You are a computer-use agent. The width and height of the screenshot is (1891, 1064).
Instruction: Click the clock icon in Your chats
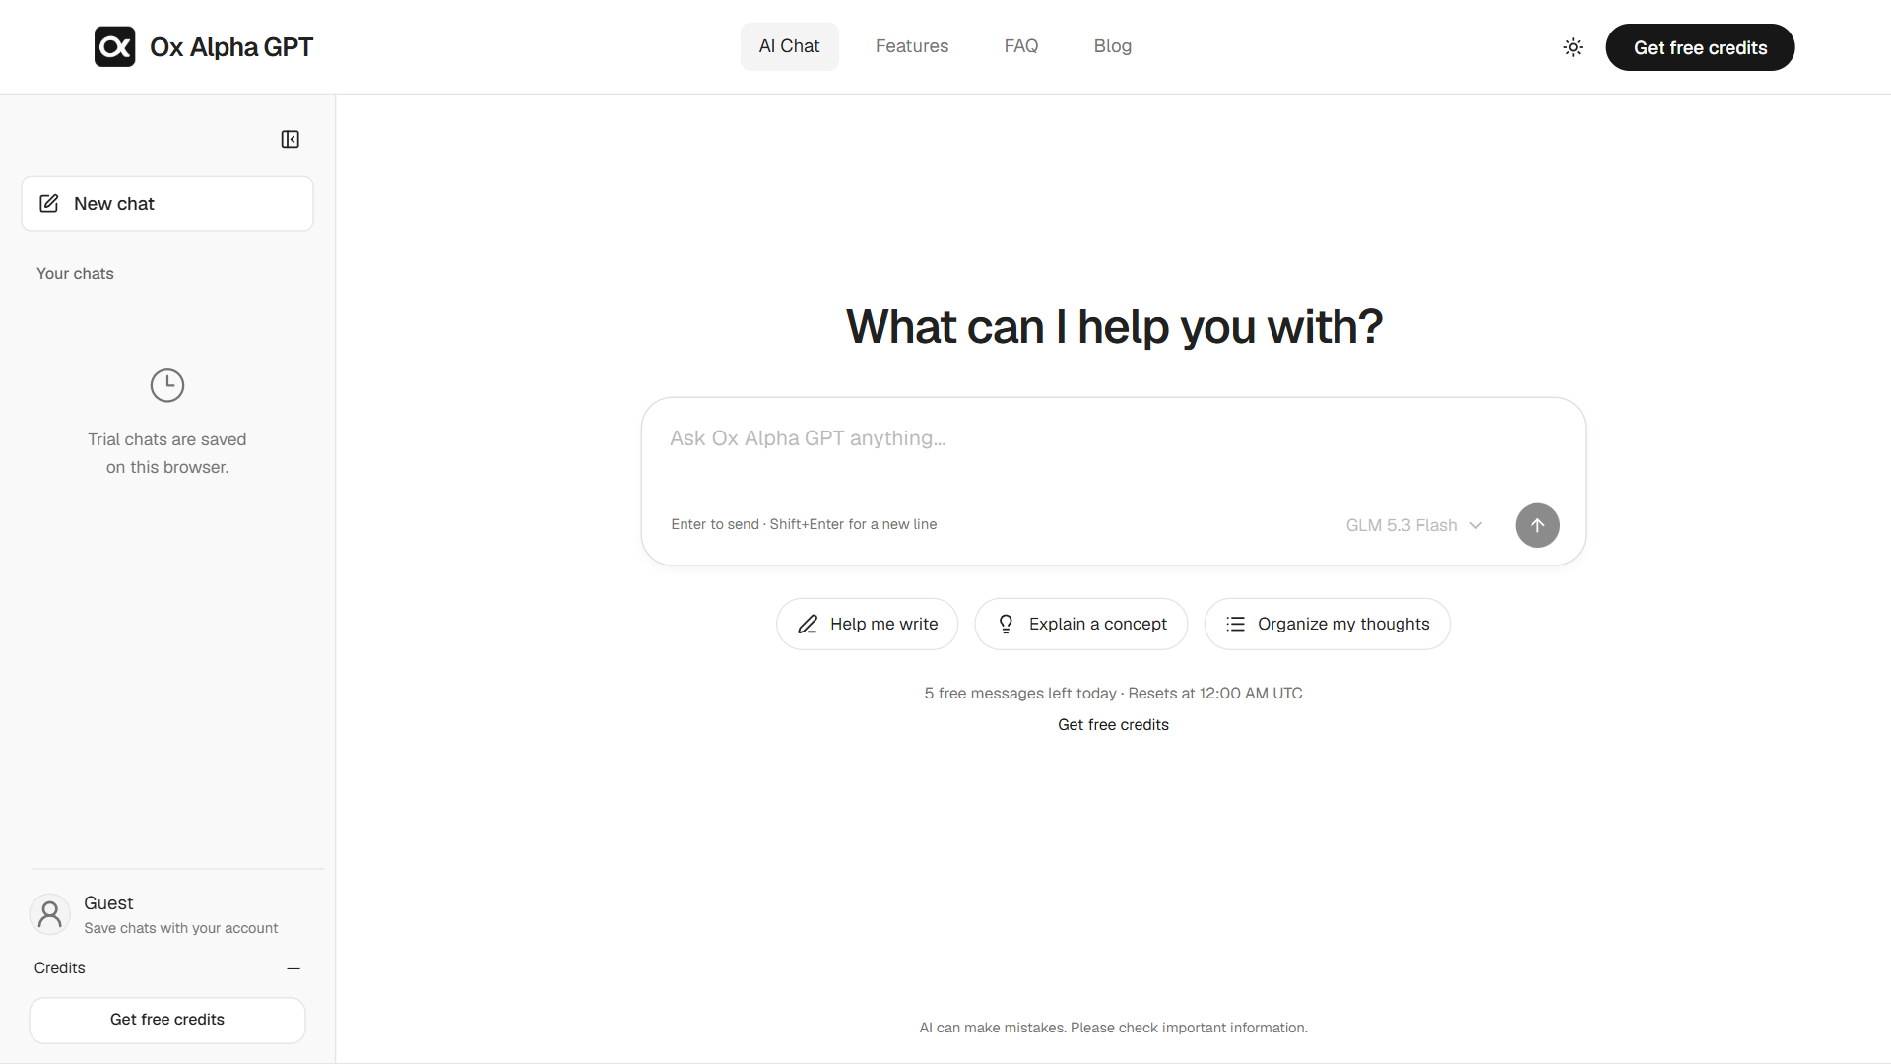(x=167, y=385)
